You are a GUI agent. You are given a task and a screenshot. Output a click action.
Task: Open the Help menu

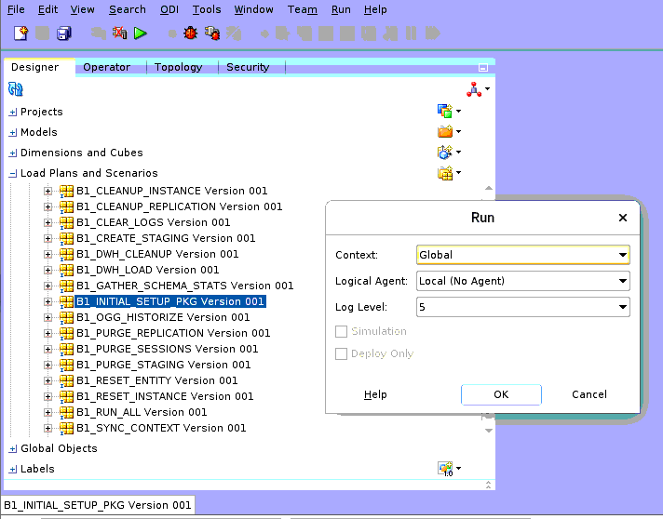(x=375, y=9)
